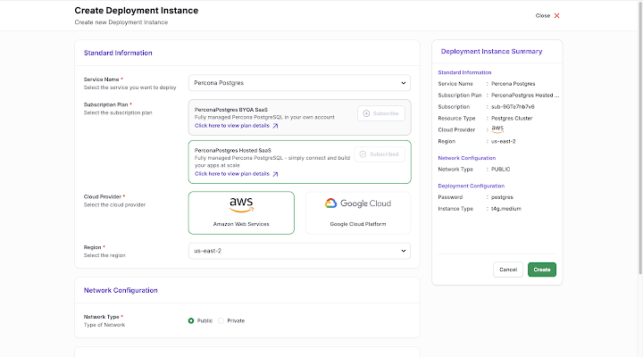Click subscription value sub-9GTe7hb7v6
Viewport: 643px width, 357px height.
tap(513, 106)
